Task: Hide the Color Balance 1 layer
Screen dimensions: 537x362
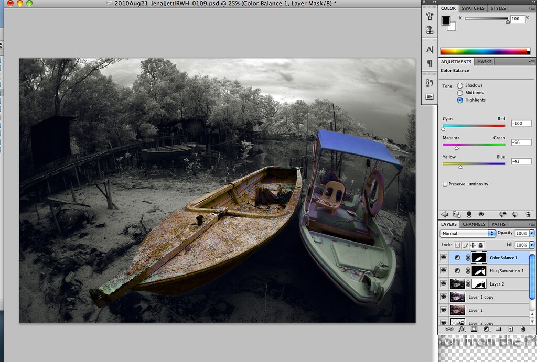Action: (x=444, y=257)
